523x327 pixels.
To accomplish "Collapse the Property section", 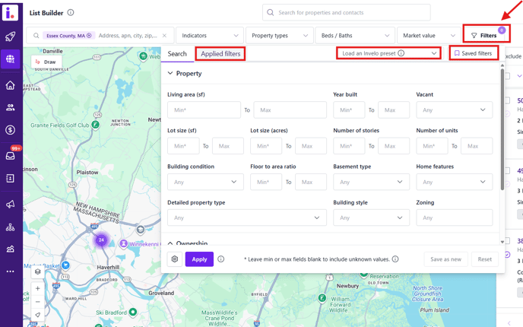I will [x=170, y=74].
